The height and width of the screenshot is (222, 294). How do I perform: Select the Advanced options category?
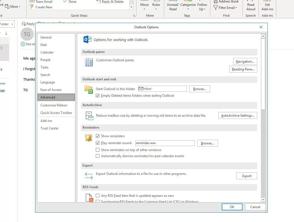tap(56, 97)
